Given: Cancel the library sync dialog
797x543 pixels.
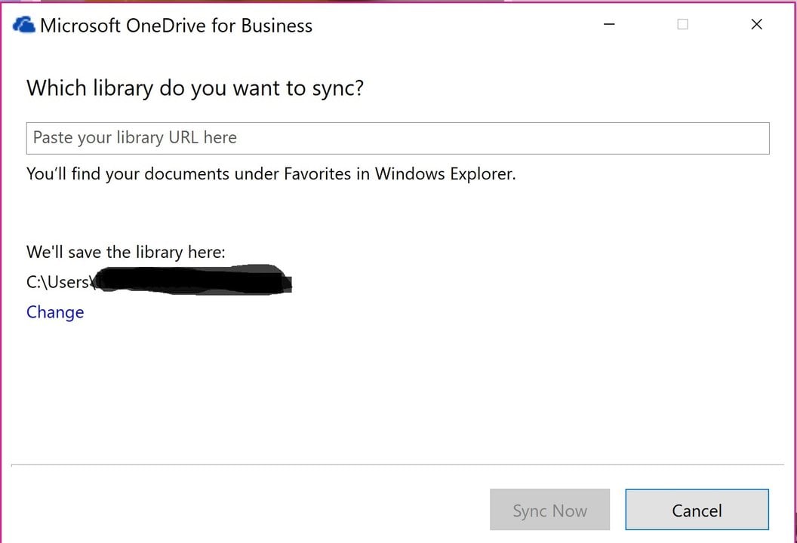Looking at the screenshot, I should [x=697, y=510].
